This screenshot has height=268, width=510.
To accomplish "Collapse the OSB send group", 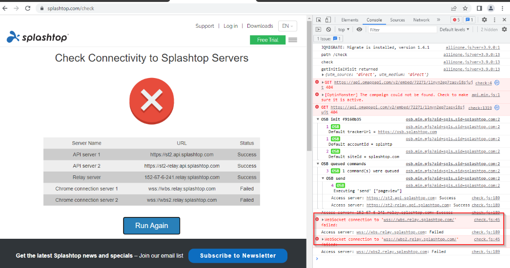I will pos(323,179).
